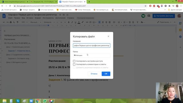183x103 pixels.
Task: Open the file explorer icon in the taskbar
Action: (x=5, y=101)
